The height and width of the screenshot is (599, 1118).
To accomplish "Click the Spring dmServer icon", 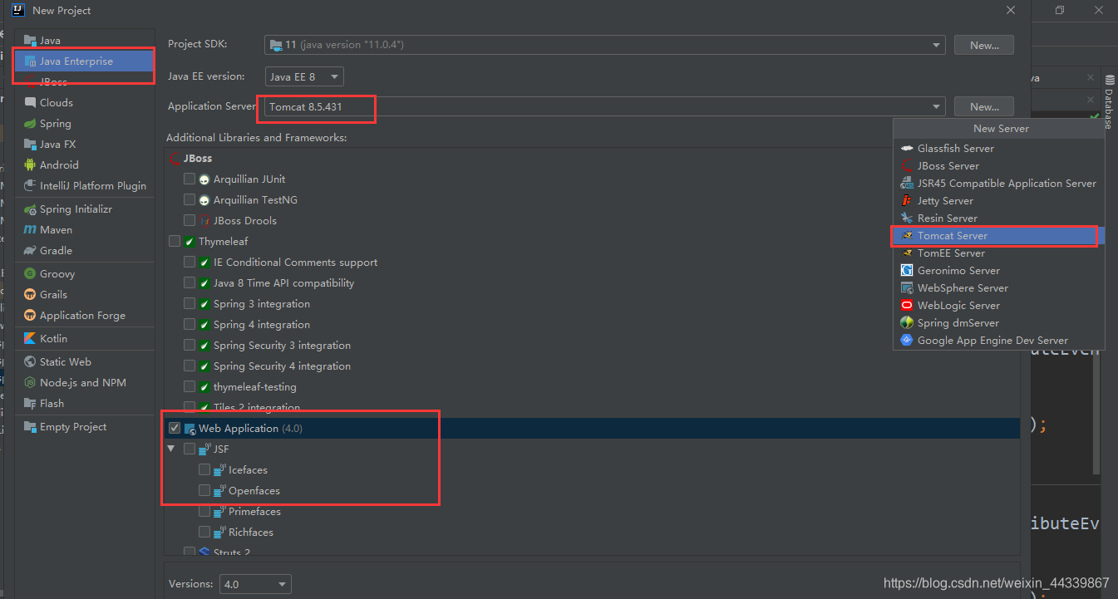I will pos(907,322).
